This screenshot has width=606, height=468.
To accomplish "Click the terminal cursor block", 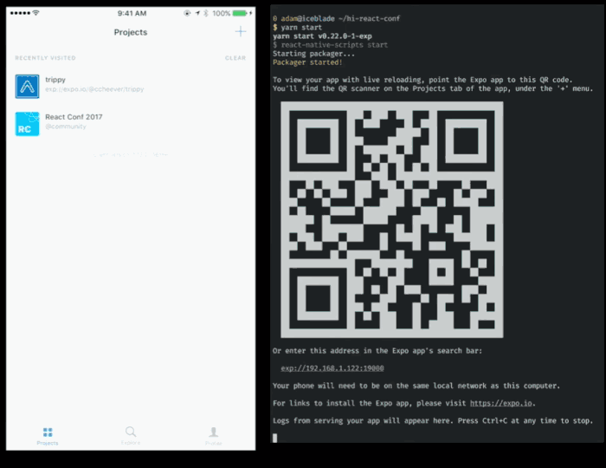I will (274, 438).
